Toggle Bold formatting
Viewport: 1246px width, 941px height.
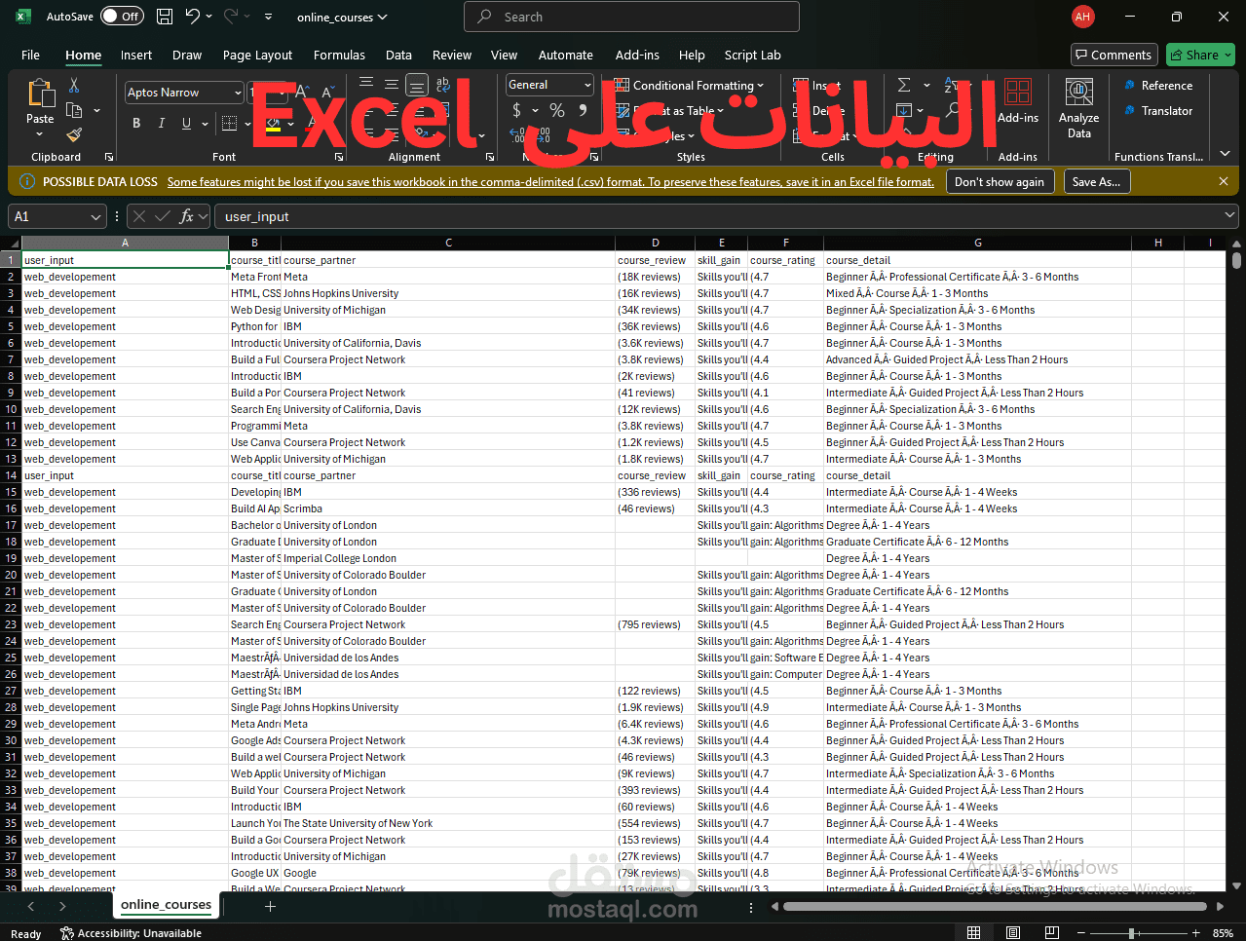(136, 123)
